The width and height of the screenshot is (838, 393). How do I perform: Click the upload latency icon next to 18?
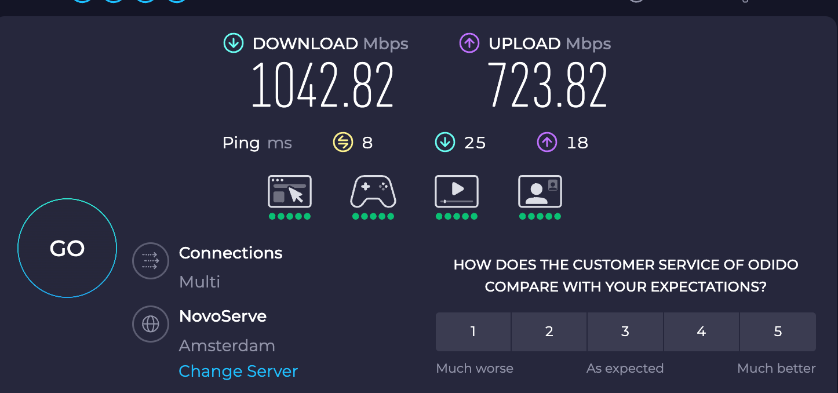(547, 143)
